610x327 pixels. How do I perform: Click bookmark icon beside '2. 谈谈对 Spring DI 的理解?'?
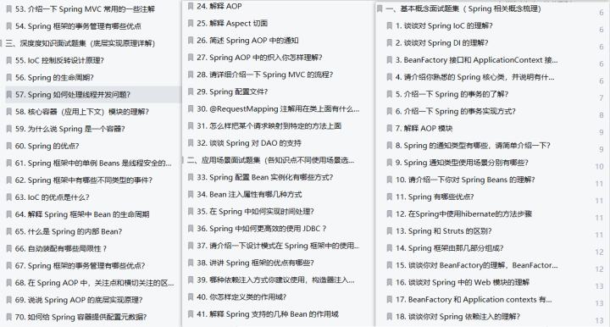tap(390, 42)
